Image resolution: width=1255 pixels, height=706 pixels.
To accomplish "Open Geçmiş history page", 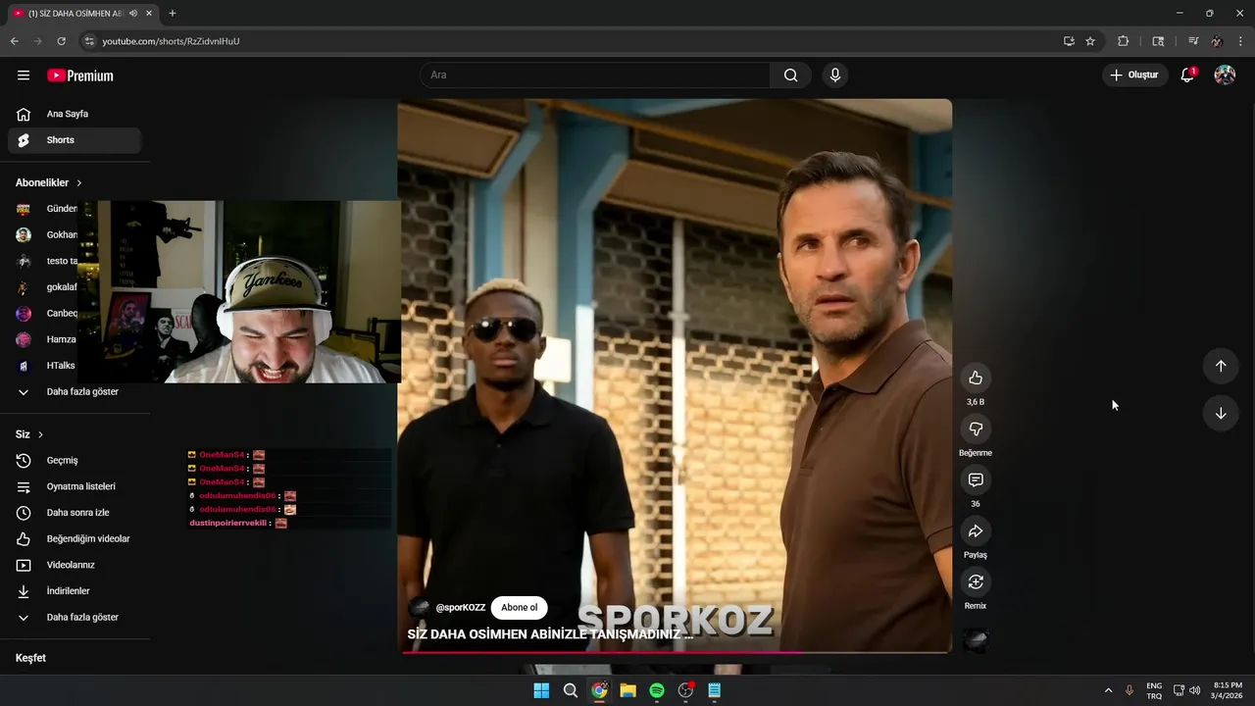I will click(75, 460).
